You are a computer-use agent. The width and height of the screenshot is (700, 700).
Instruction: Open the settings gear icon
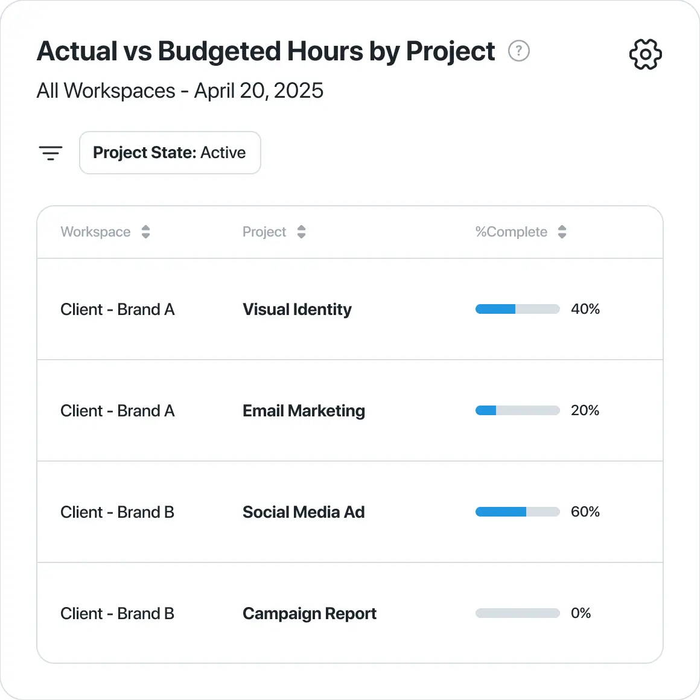click(645, 54)
